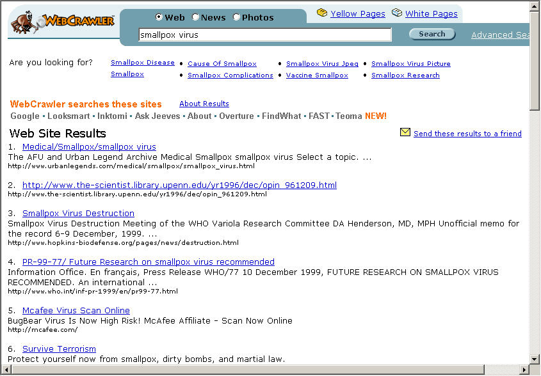The width and height of the screenshot is (541, 376).
Task: Open the Mcafee Virus Scan Online result
Action: point(76,310)
